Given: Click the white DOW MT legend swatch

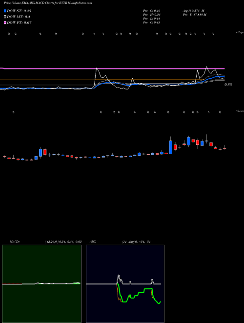Looking at the screenshot, I should point(5,17).
